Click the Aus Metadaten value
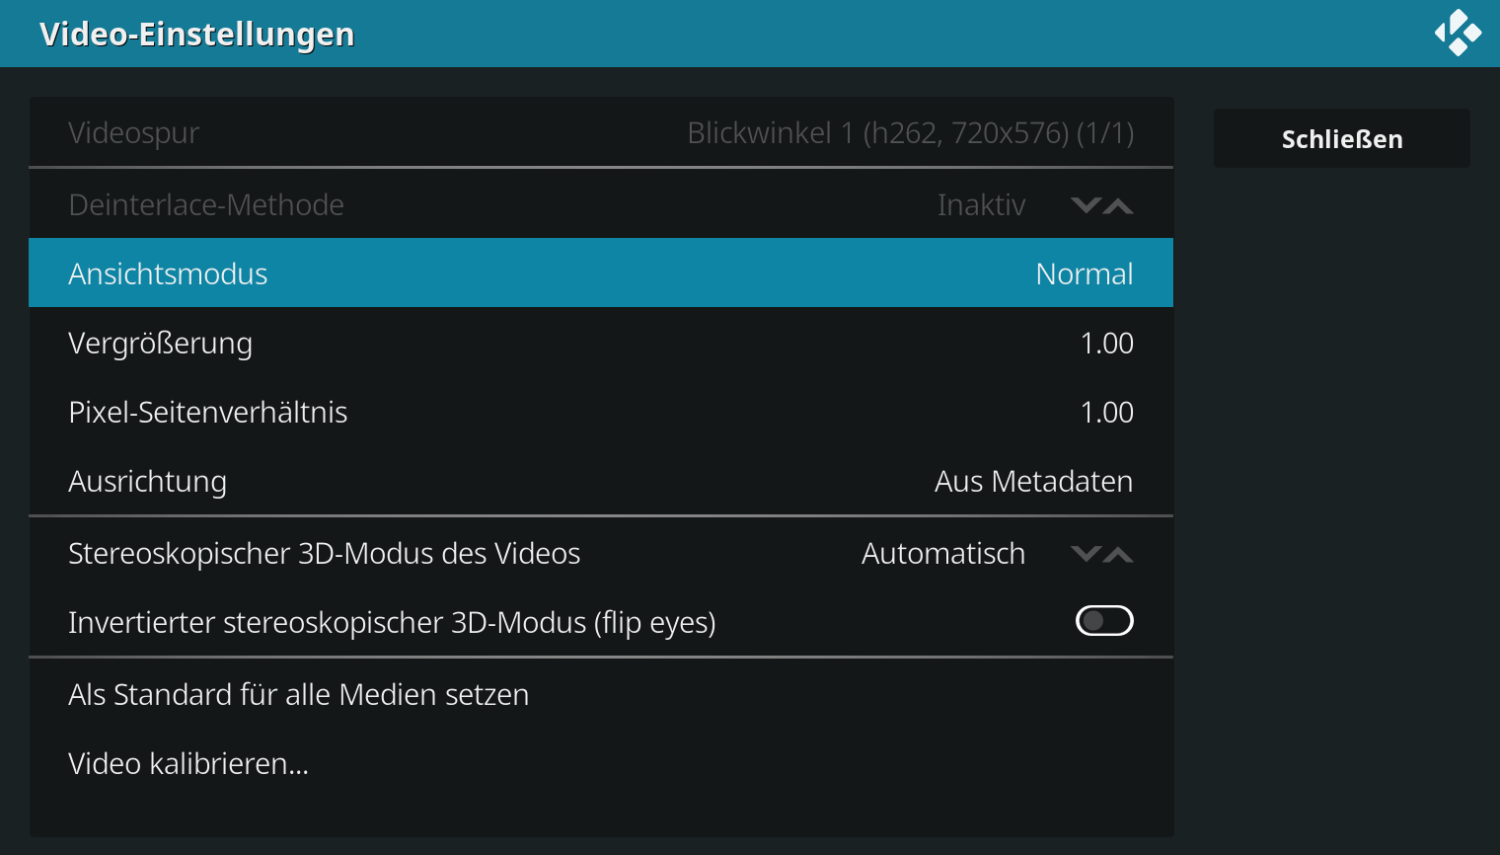 1033,481
